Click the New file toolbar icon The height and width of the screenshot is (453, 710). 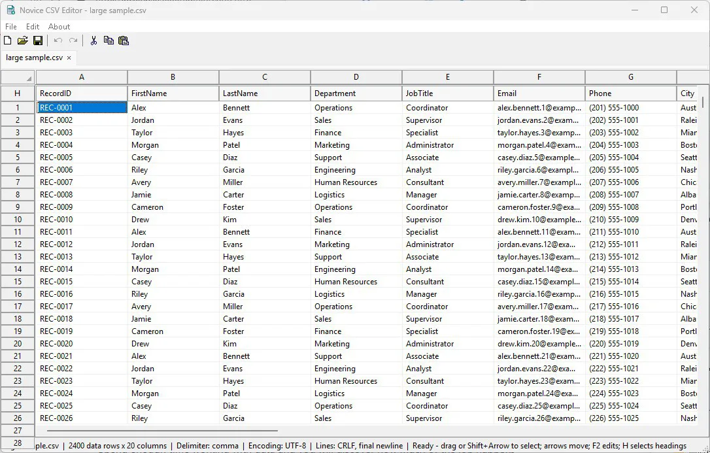8,41
